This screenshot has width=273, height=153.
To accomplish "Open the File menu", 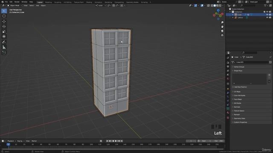I will pos(6,2).
